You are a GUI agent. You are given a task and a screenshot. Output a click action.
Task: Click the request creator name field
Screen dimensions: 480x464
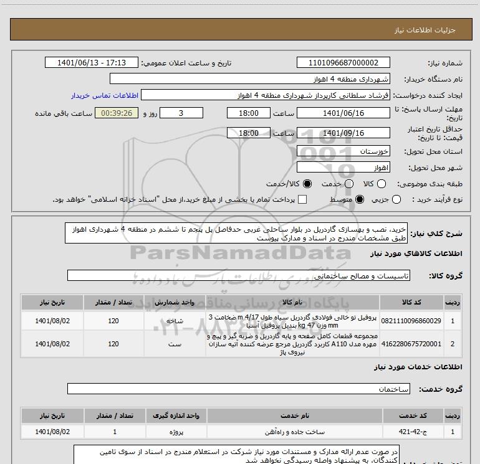click(x=266, y=95)
